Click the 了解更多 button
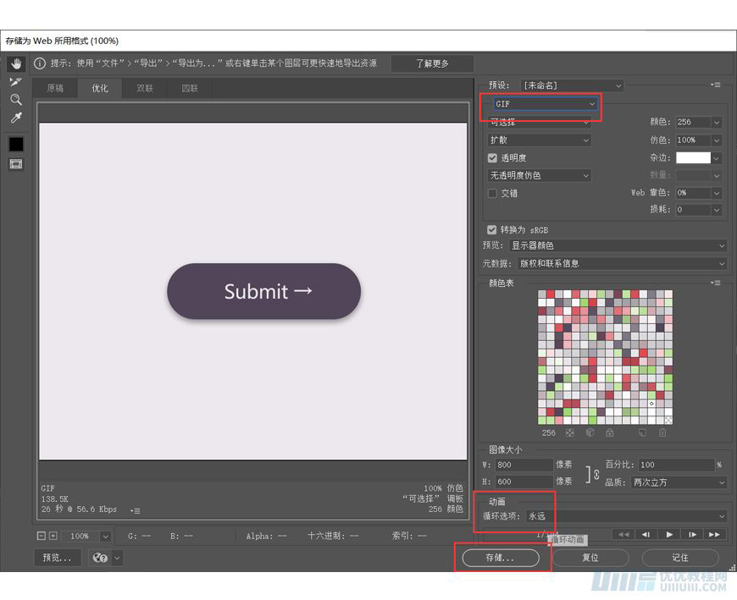The image size is (737, 600). (x=432, y=63)
